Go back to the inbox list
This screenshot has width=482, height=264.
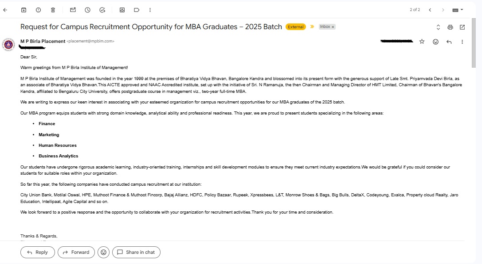pos(5,10)
